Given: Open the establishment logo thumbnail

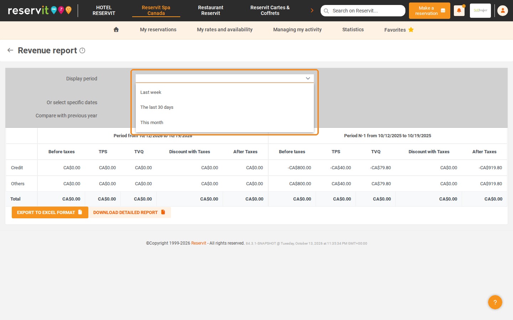Looking at the screenshot, I should (480, 11).
